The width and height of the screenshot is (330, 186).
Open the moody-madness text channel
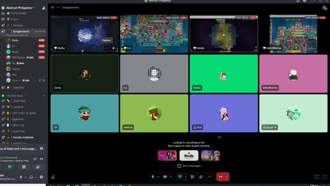click(x=23, y=137)
